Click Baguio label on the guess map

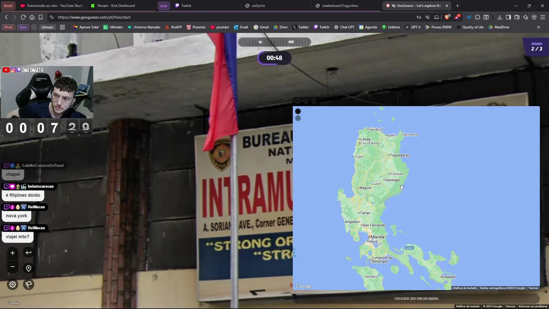click(x=365, y=188)
